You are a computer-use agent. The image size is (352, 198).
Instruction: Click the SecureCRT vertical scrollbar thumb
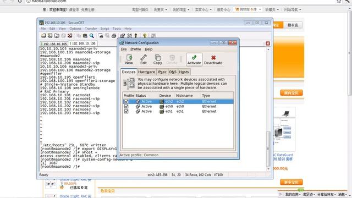coord(268,149)
